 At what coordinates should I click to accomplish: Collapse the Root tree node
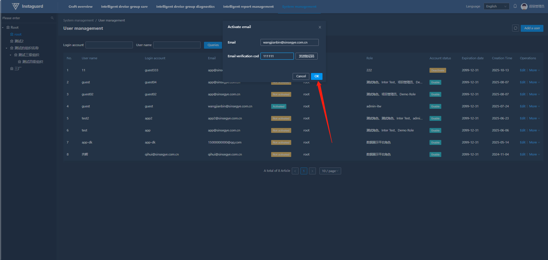point(3,27)
